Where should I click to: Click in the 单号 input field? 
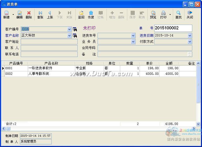coord(173,28)
